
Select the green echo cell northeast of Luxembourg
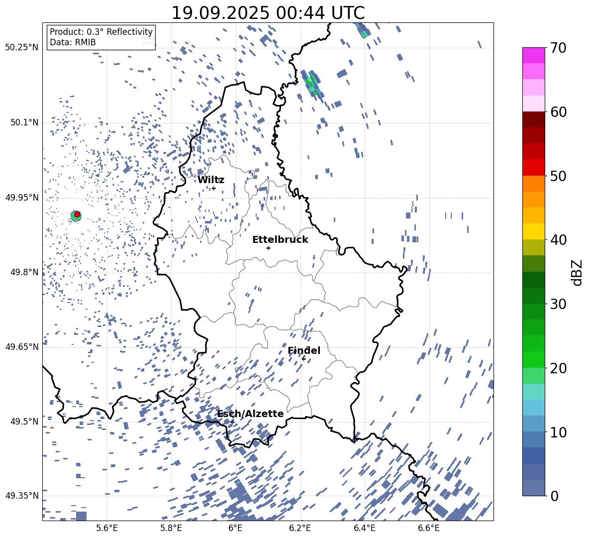[x=312, y=83]
